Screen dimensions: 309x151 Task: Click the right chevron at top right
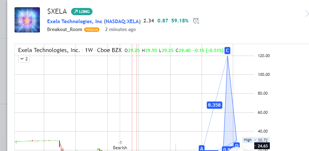306,14
